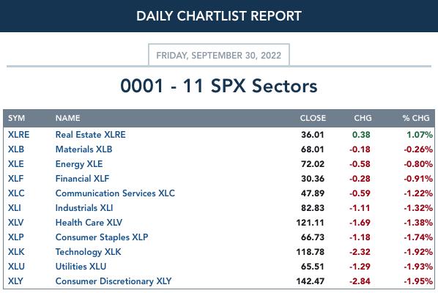
Task: Open Consumer Discretionary XLY link
Action: tap(114, 281)
